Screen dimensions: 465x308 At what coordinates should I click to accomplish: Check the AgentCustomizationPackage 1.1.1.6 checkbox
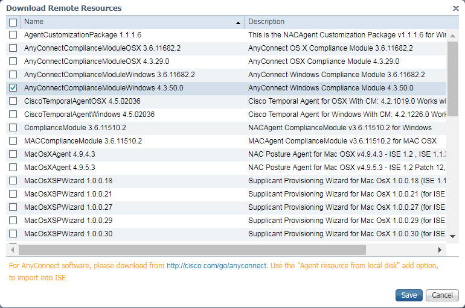click(x=13, y=35)
